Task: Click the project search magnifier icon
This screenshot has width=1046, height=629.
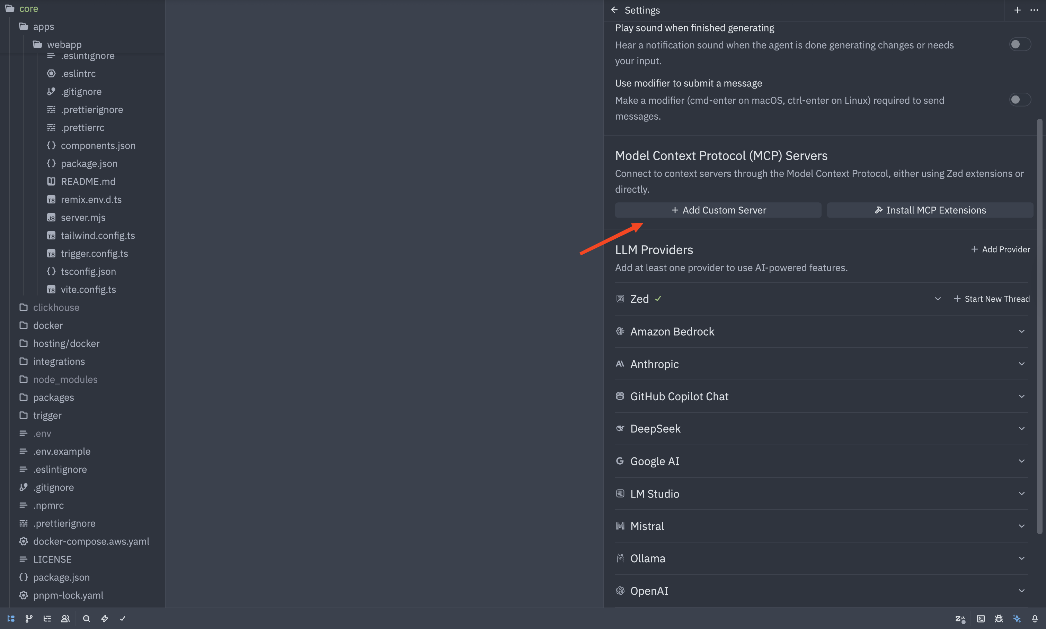Action: click(x=87, y=618)
